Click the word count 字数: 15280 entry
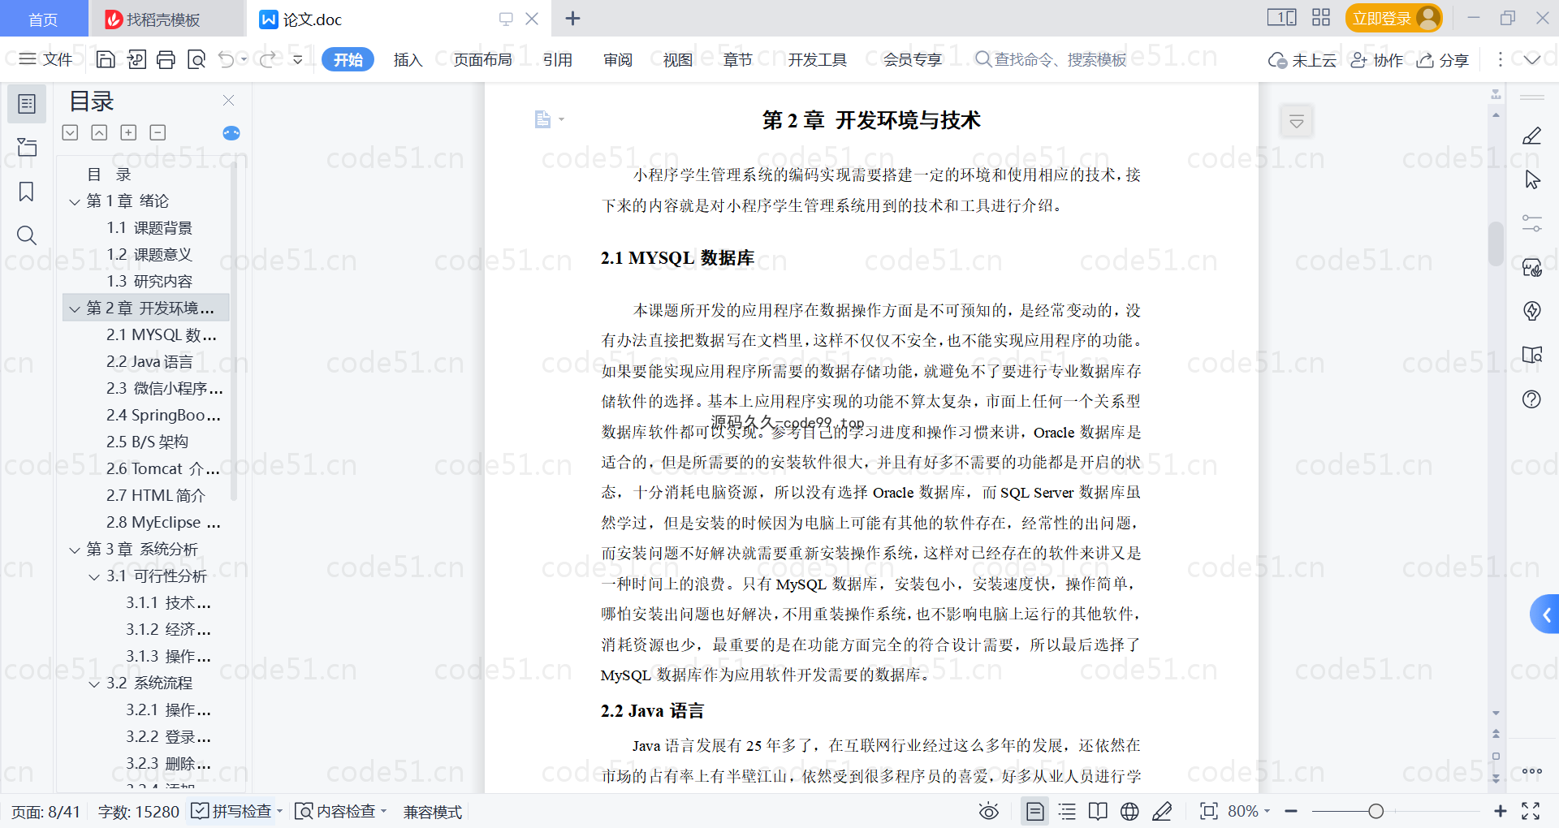 tap(138, 812)
